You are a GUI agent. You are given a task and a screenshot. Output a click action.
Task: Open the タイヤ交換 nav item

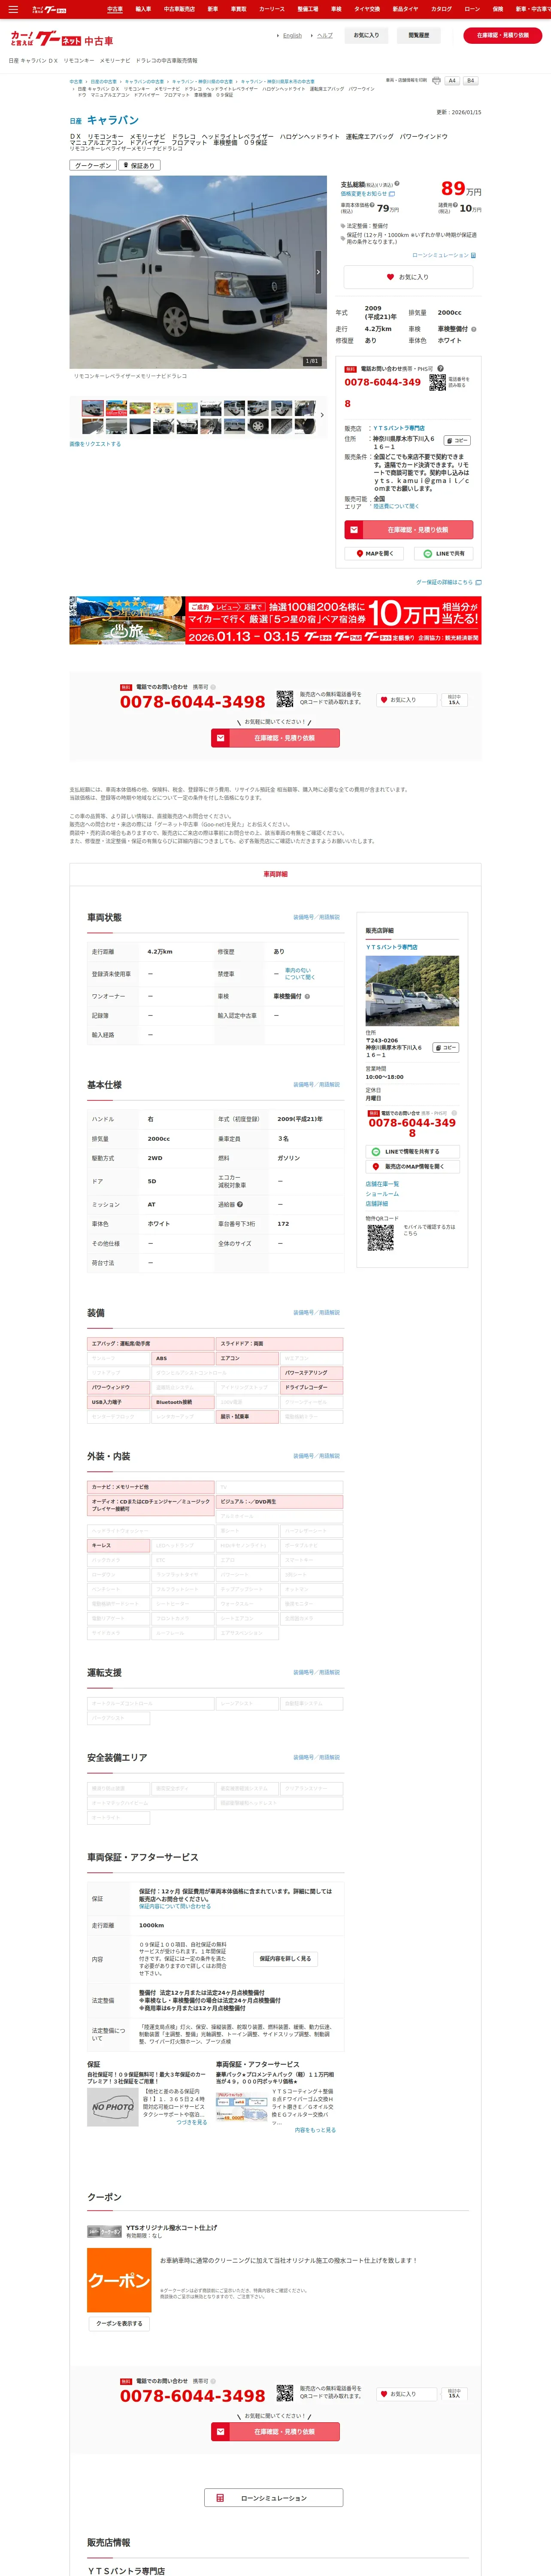click(367, 9)
